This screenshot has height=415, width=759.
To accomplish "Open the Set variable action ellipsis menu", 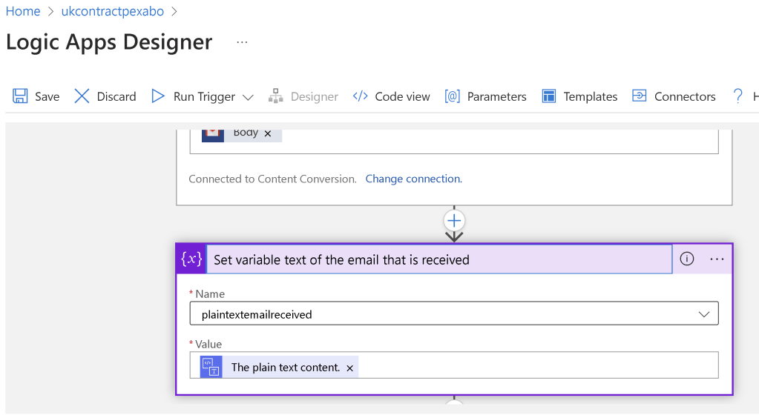I will (x=717, y=259).
